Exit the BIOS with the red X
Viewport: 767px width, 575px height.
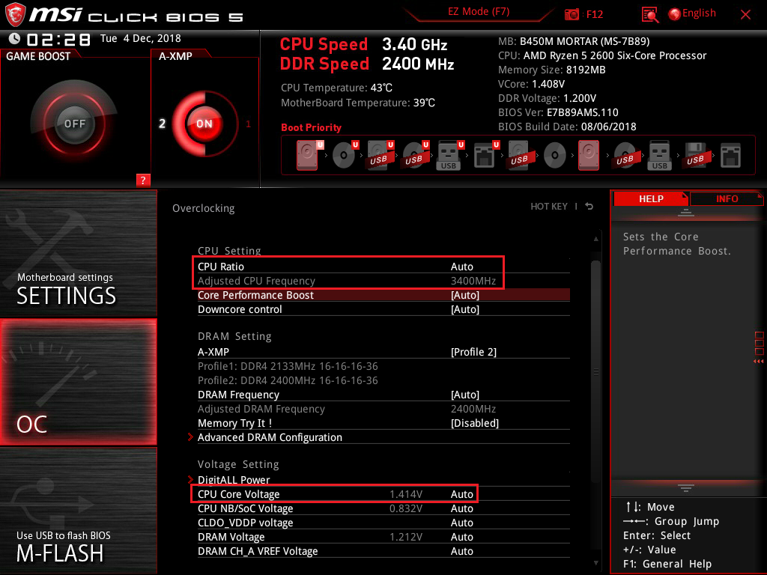[x=745, y=15]
